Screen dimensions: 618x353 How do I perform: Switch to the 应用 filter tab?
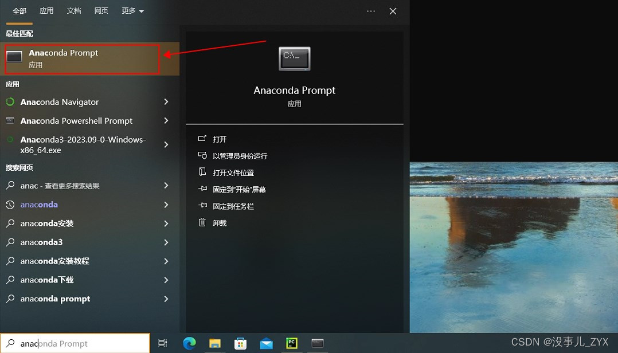pos(46,11)
